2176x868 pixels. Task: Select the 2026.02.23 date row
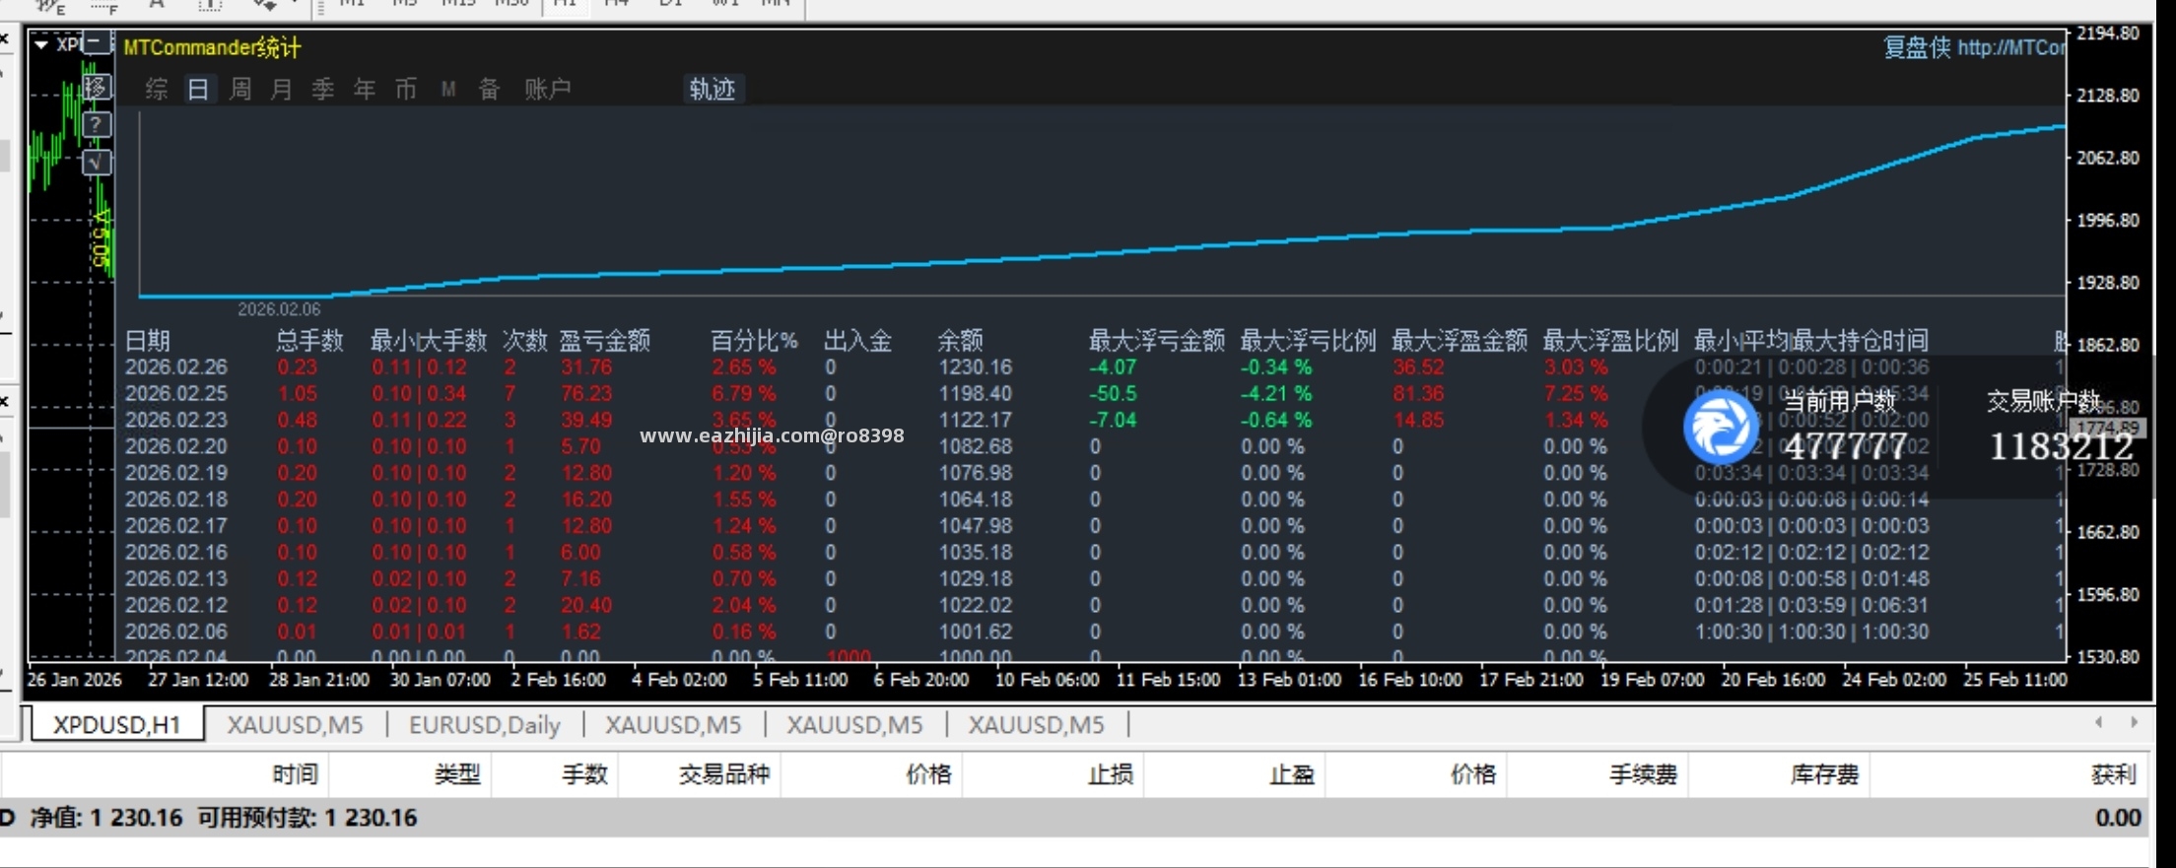[x=176, y=421]
